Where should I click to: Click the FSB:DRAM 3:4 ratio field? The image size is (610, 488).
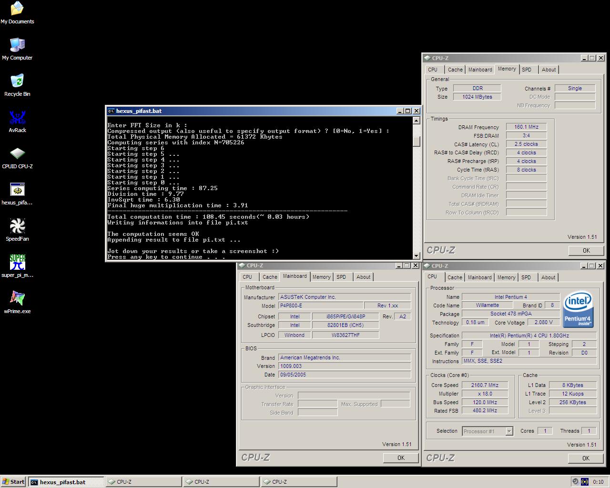click(x=526, y=135)
